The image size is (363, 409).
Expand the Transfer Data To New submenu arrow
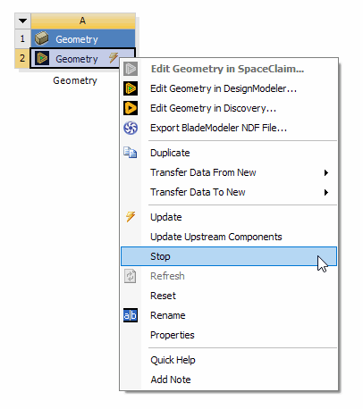tap(326, 192)
